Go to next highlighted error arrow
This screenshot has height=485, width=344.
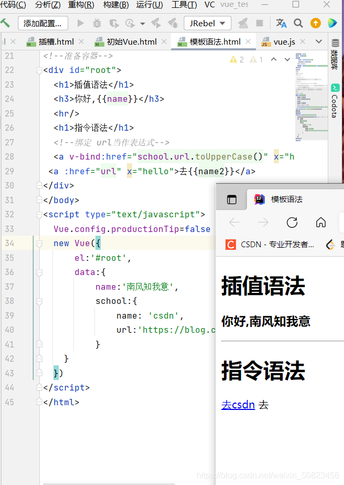(287, 59)
